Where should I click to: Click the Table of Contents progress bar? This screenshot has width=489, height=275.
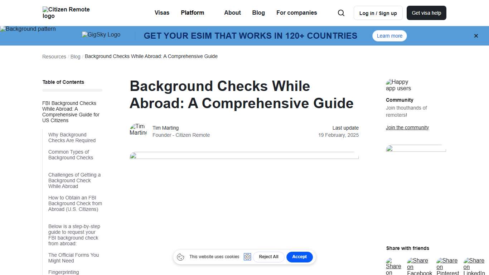point(72,90)
